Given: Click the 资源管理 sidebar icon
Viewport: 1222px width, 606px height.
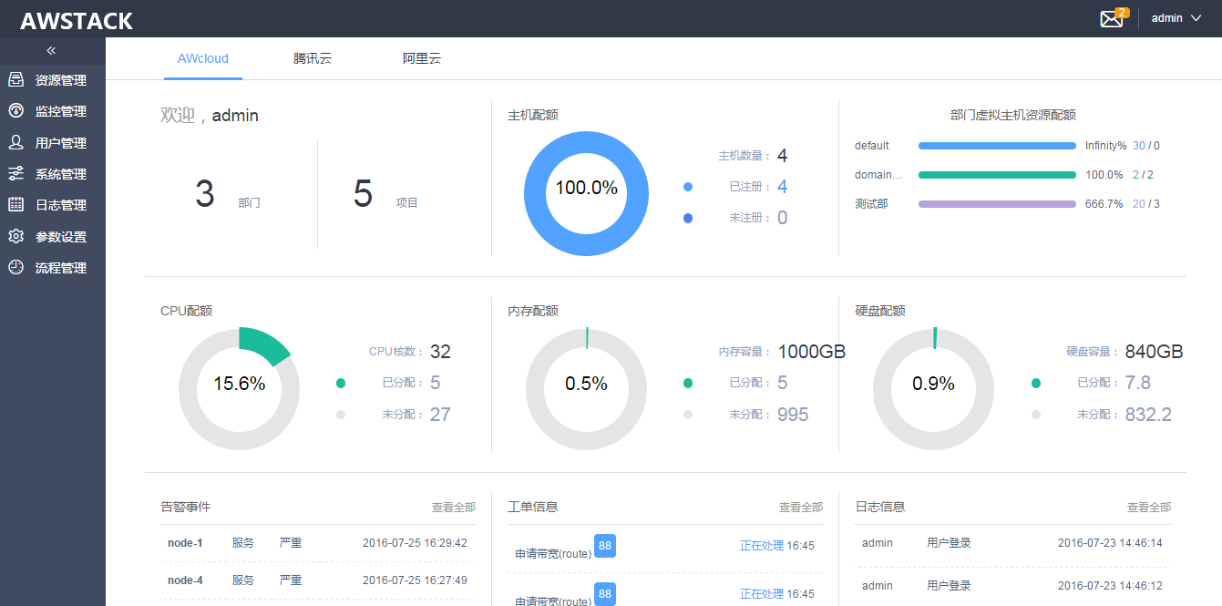Looking at the screenshot, I should click(15, 80).
